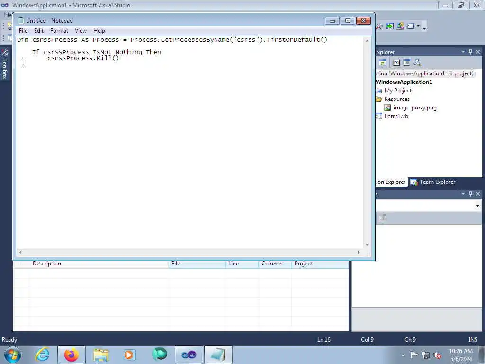Viewport: 485px width, 364px height.
Task: Click Refresh in Solution Explorer toolbar
Action: pyautogui.click(x=383, y=63)
